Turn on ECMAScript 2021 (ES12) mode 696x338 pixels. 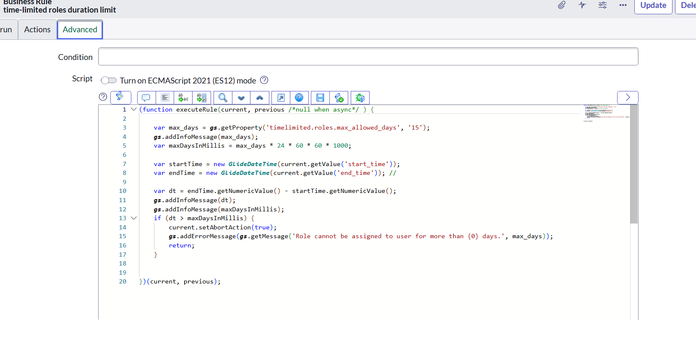[x=109, y=81]
